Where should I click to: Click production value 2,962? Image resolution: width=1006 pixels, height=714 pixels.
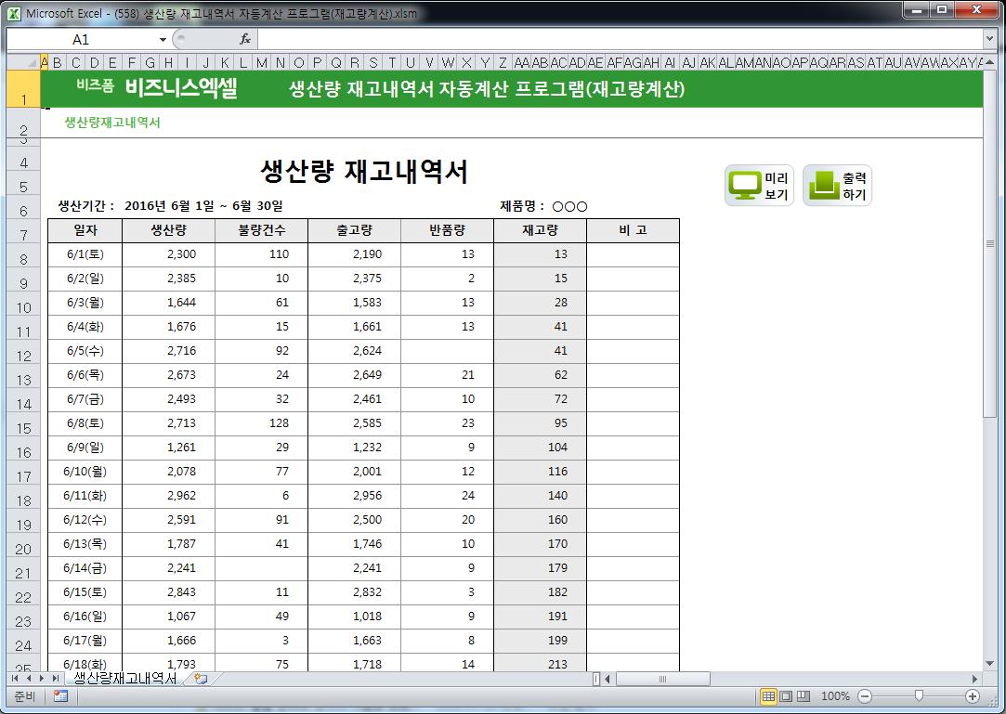click(169, 496)
